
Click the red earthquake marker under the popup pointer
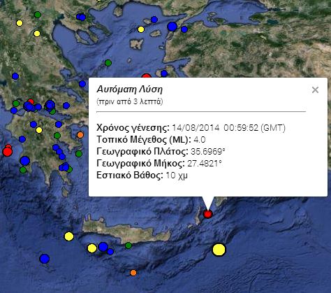(208, 214)
